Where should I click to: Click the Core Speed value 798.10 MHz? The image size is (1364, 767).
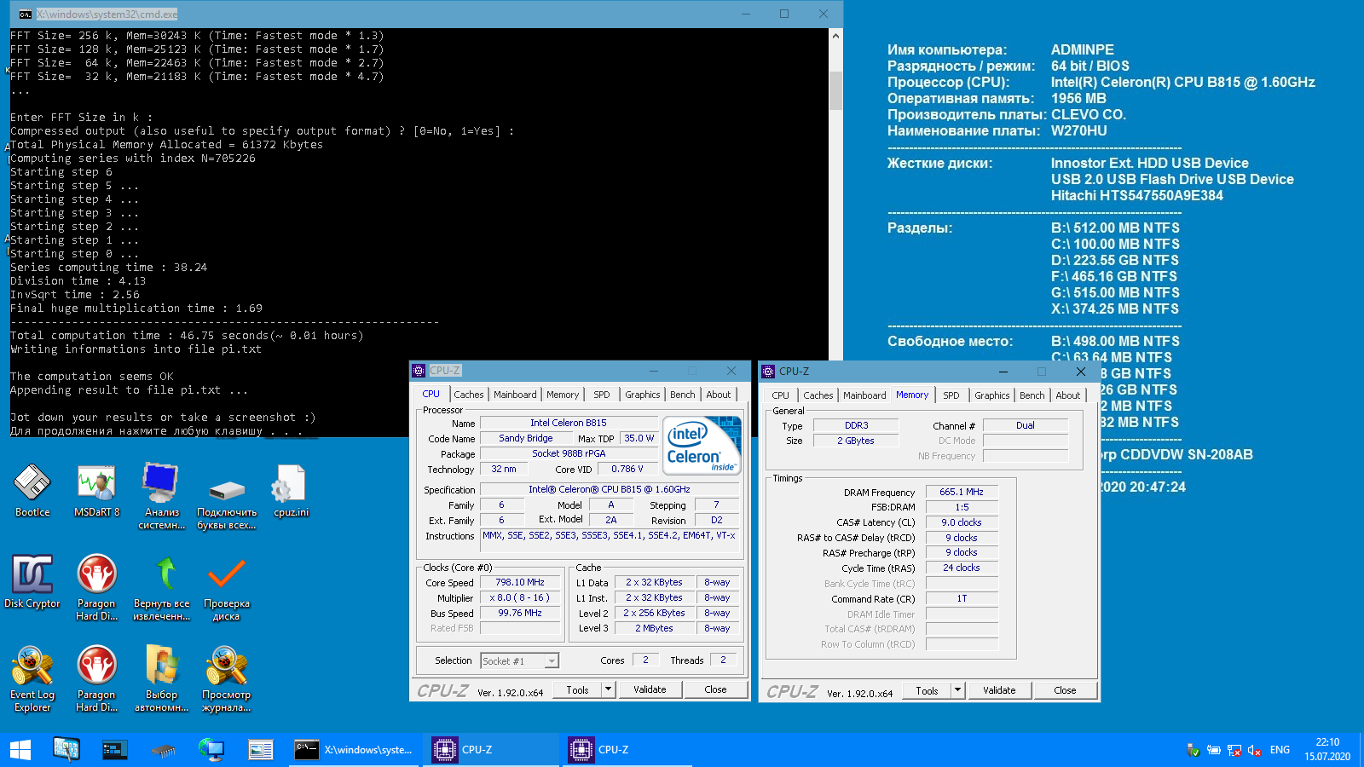coord(520,583)
